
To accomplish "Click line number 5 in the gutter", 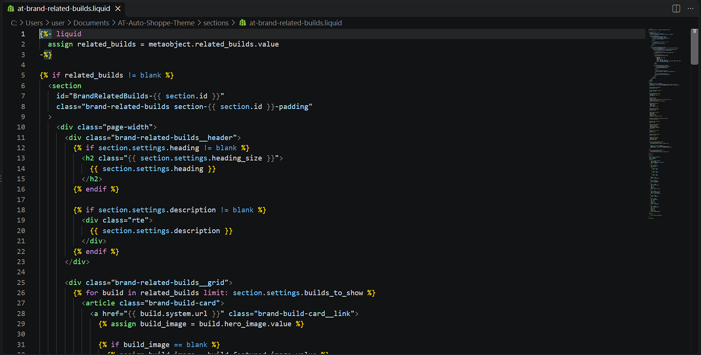I will [23, 75].
